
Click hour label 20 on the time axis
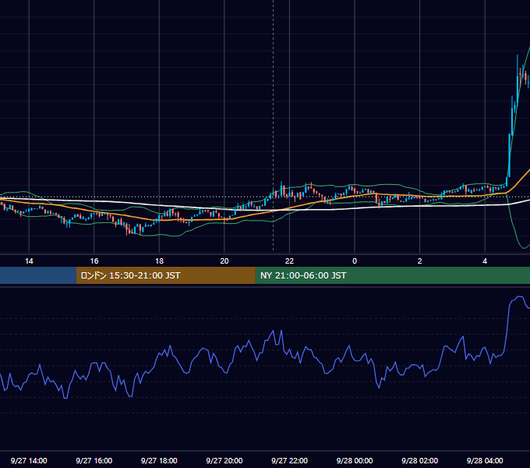point(224,261)
